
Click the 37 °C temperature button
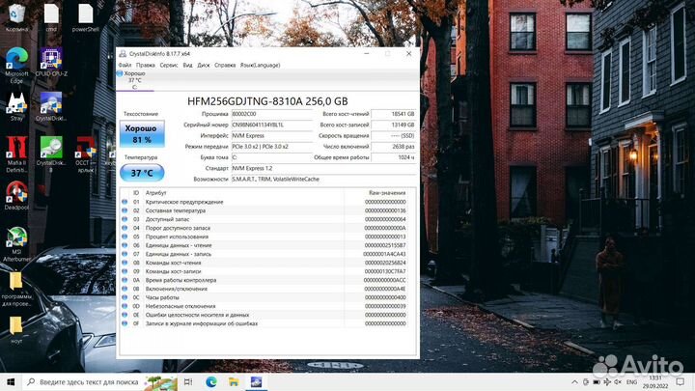[x=142, y=173]
